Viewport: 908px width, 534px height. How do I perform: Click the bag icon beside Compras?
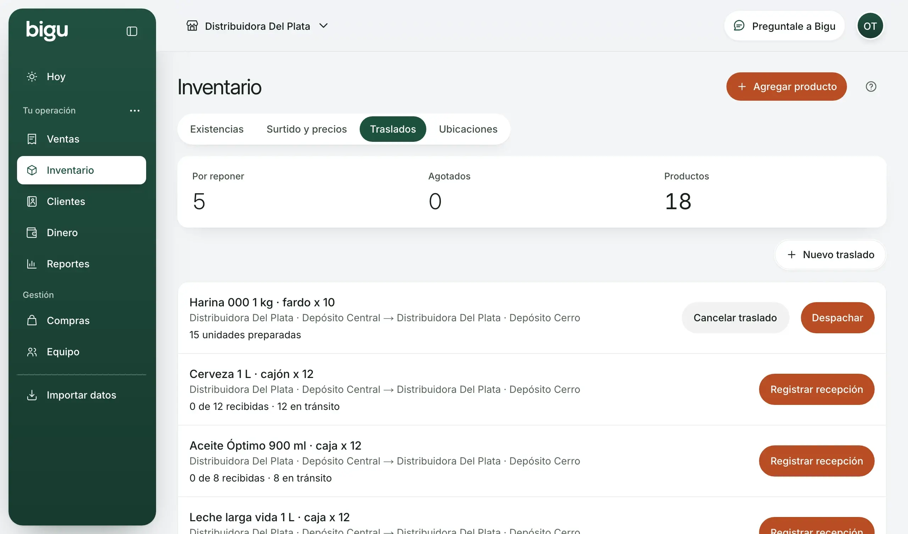click(x=32, y=321)
